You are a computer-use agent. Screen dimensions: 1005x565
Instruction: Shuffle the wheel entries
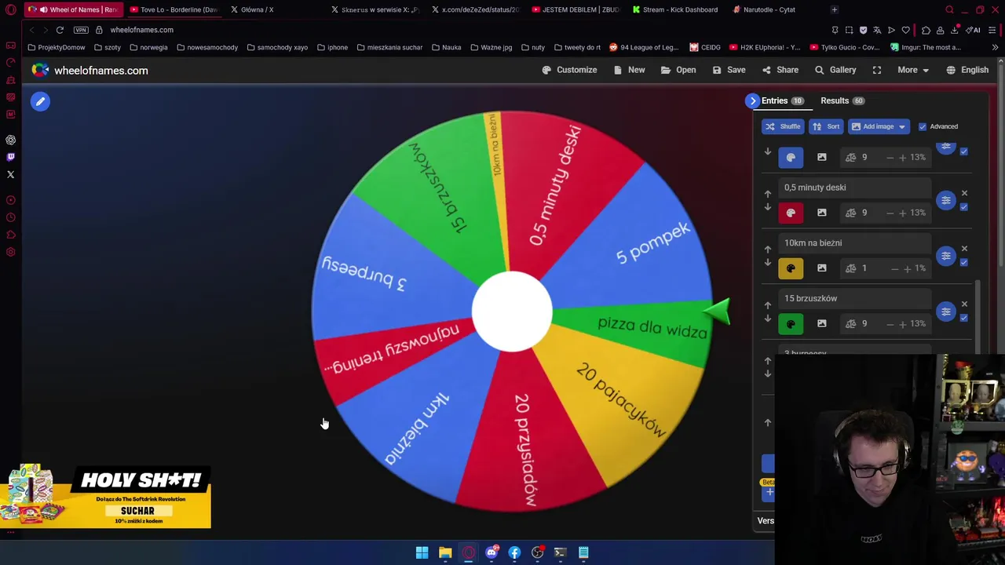783,126
